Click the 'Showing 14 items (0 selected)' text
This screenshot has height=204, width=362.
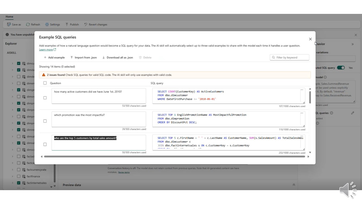click(57, 67)
